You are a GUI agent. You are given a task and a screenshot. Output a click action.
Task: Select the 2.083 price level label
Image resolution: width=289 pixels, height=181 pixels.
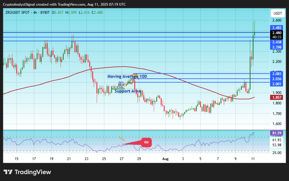(x=277, y=74)
